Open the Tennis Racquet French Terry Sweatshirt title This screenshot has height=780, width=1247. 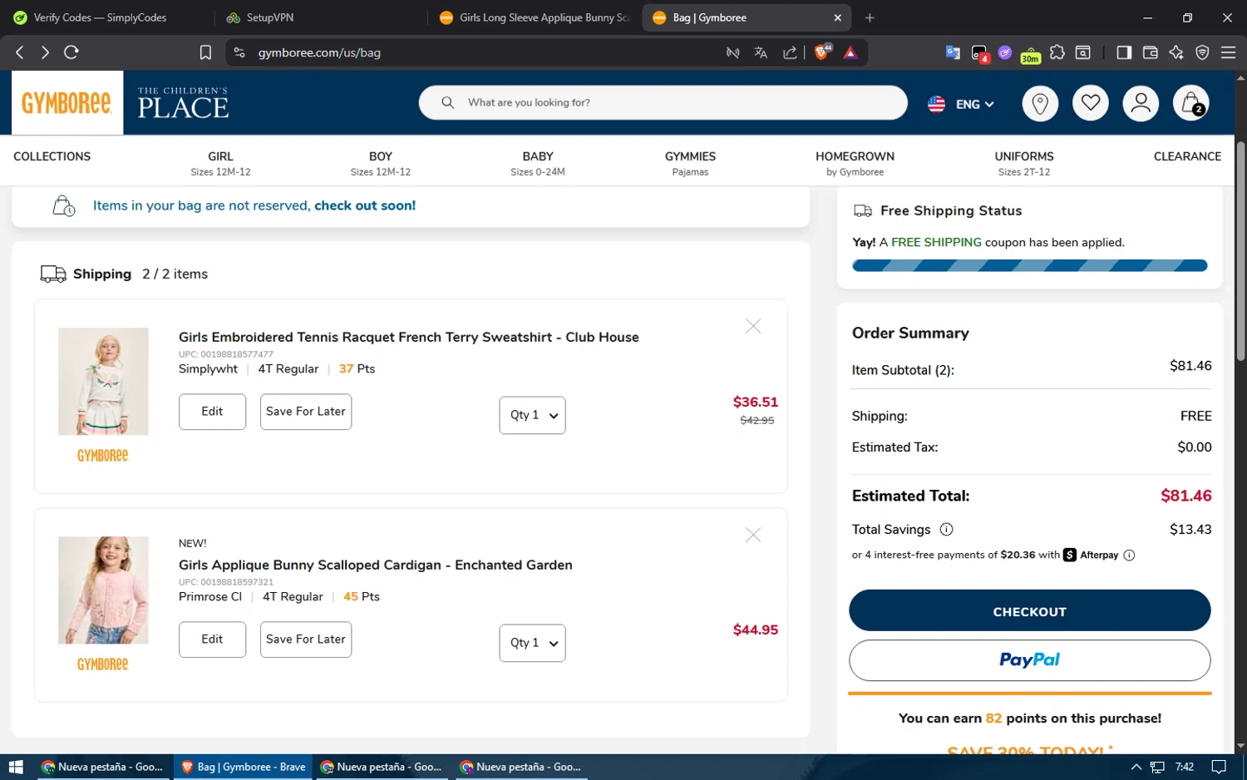click(x=409, y=337)
